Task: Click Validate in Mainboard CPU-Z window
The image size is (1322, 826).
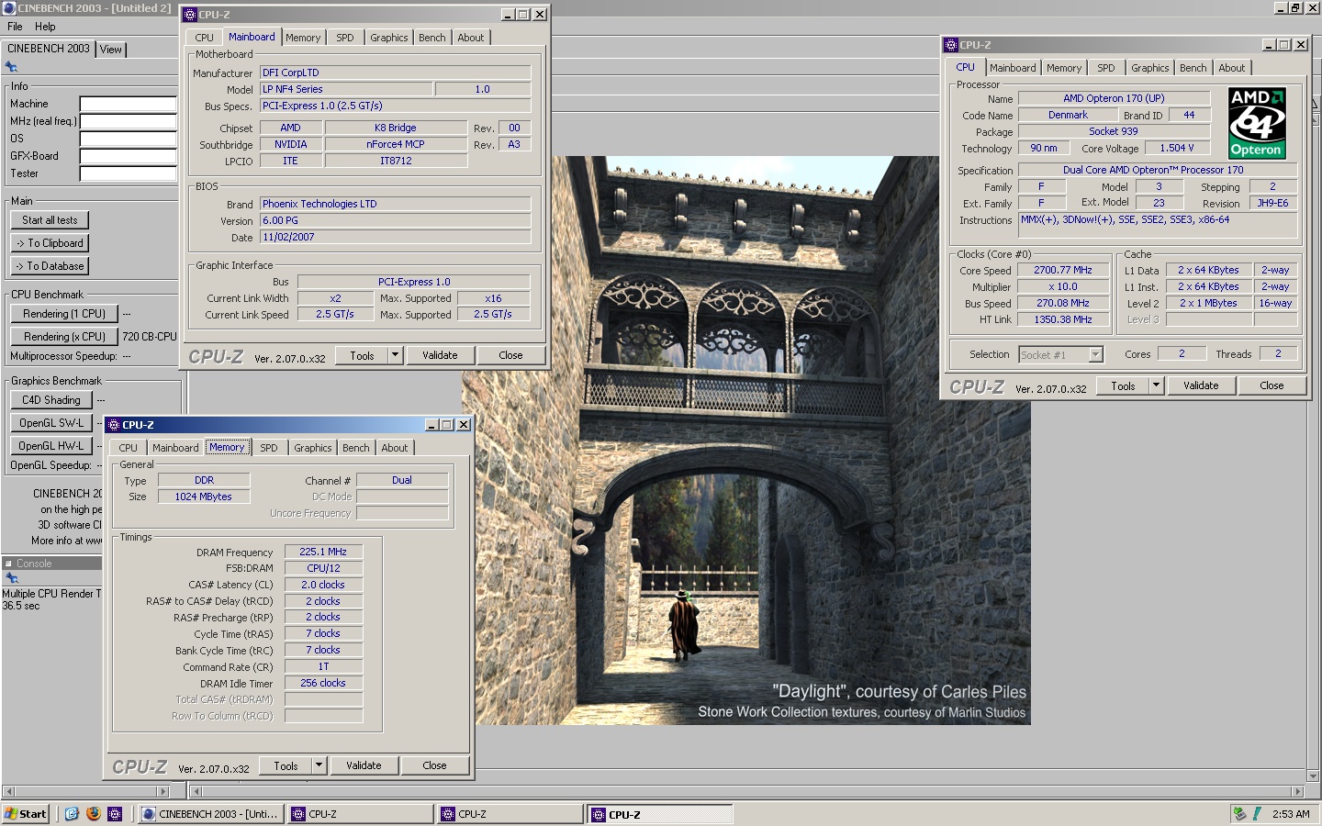Action: [x=440, y=355]
